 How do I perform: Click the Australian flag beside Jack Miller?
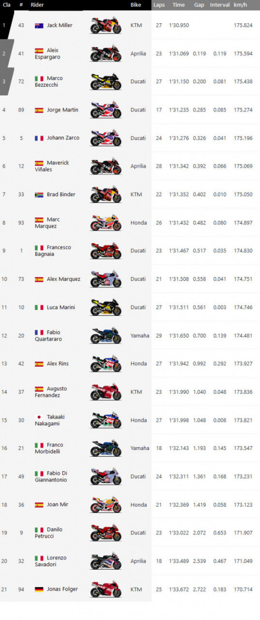(39, 25)
